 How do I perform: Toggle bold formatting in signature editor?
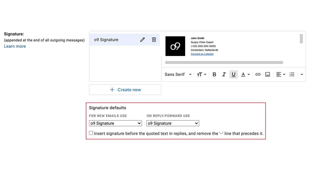pos(214,74)
